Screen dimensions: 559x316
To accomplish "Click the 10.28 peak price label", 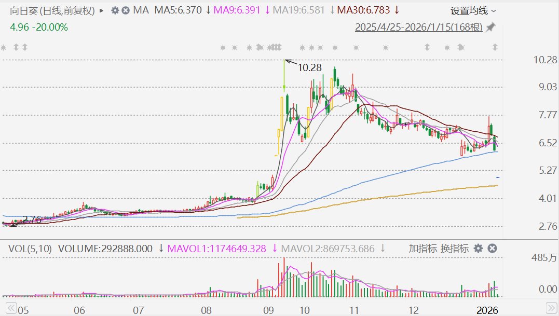I will pyautogui.click(x=310, y=67).
